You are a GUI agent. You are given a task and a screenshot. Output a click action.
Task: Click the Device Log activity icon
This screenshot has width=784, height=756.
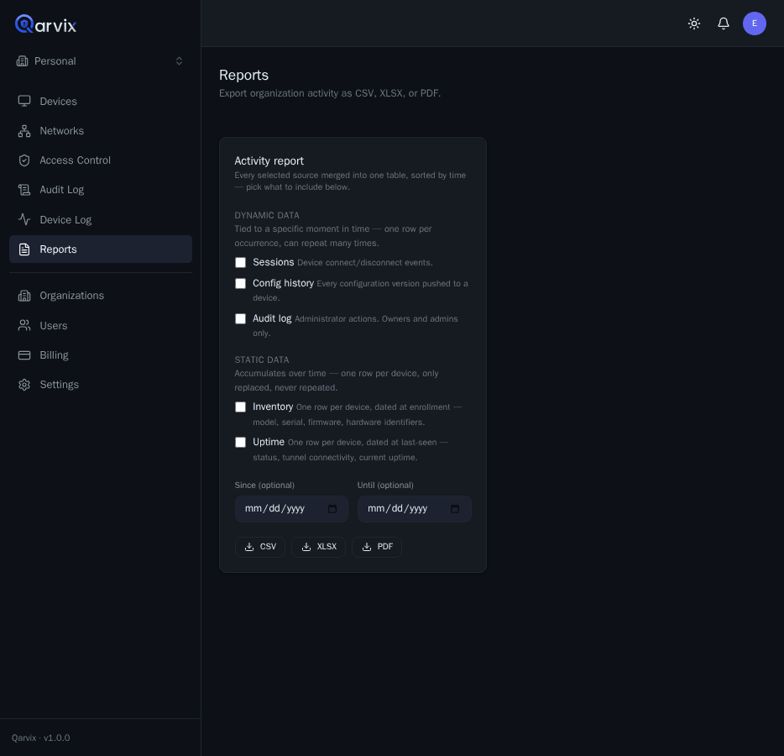tap(24, 219)
